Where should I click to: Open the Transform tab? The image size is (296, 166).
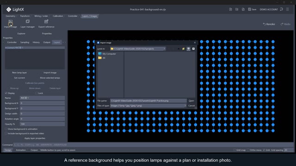(25, 16)
